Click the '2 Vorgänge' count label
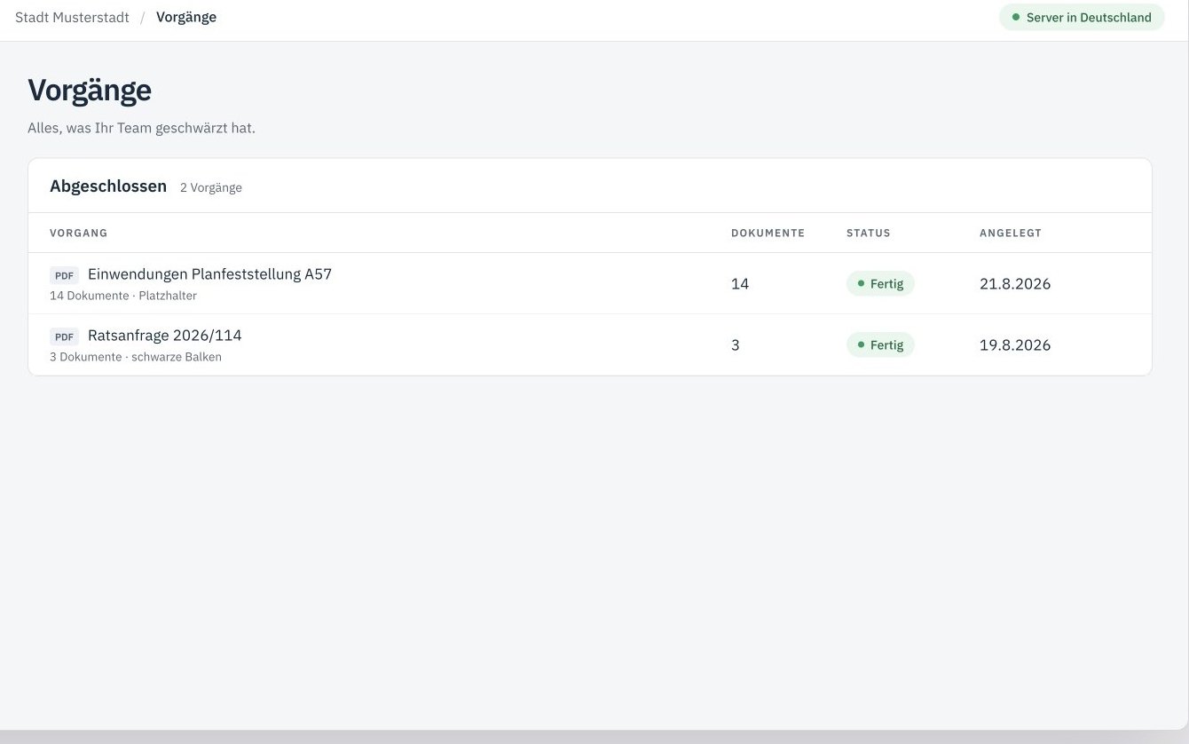 tap(211, 187)
